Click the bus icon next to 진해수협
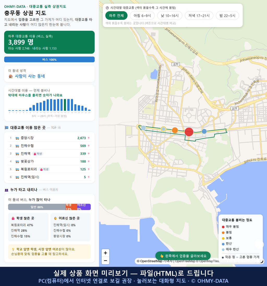The height and width of the screenshot is (286, 267). point(17,146)
